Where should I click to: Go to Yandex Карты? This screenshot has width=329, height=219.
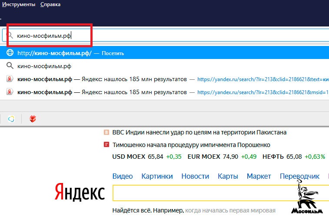click(x=228, y=176)
